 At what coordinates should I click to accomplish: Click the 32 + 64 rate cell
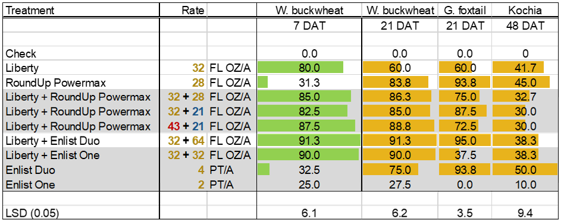pyautogui.click(x=183, y=141)
